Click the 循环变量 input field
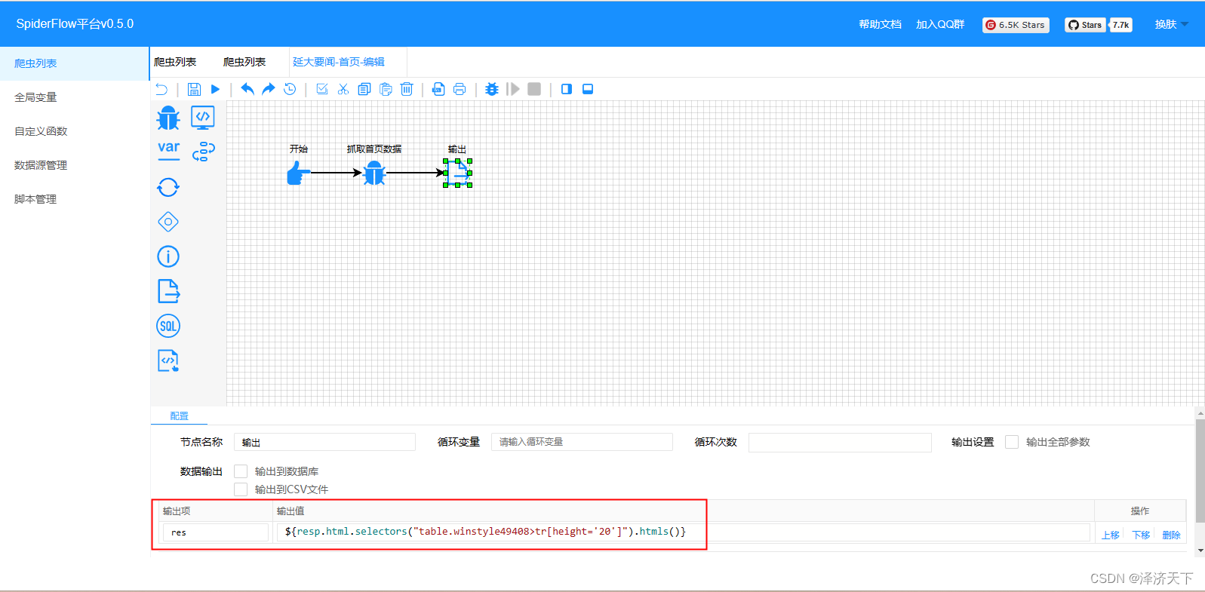This screenshot has height=592, width=1205. 582,442
